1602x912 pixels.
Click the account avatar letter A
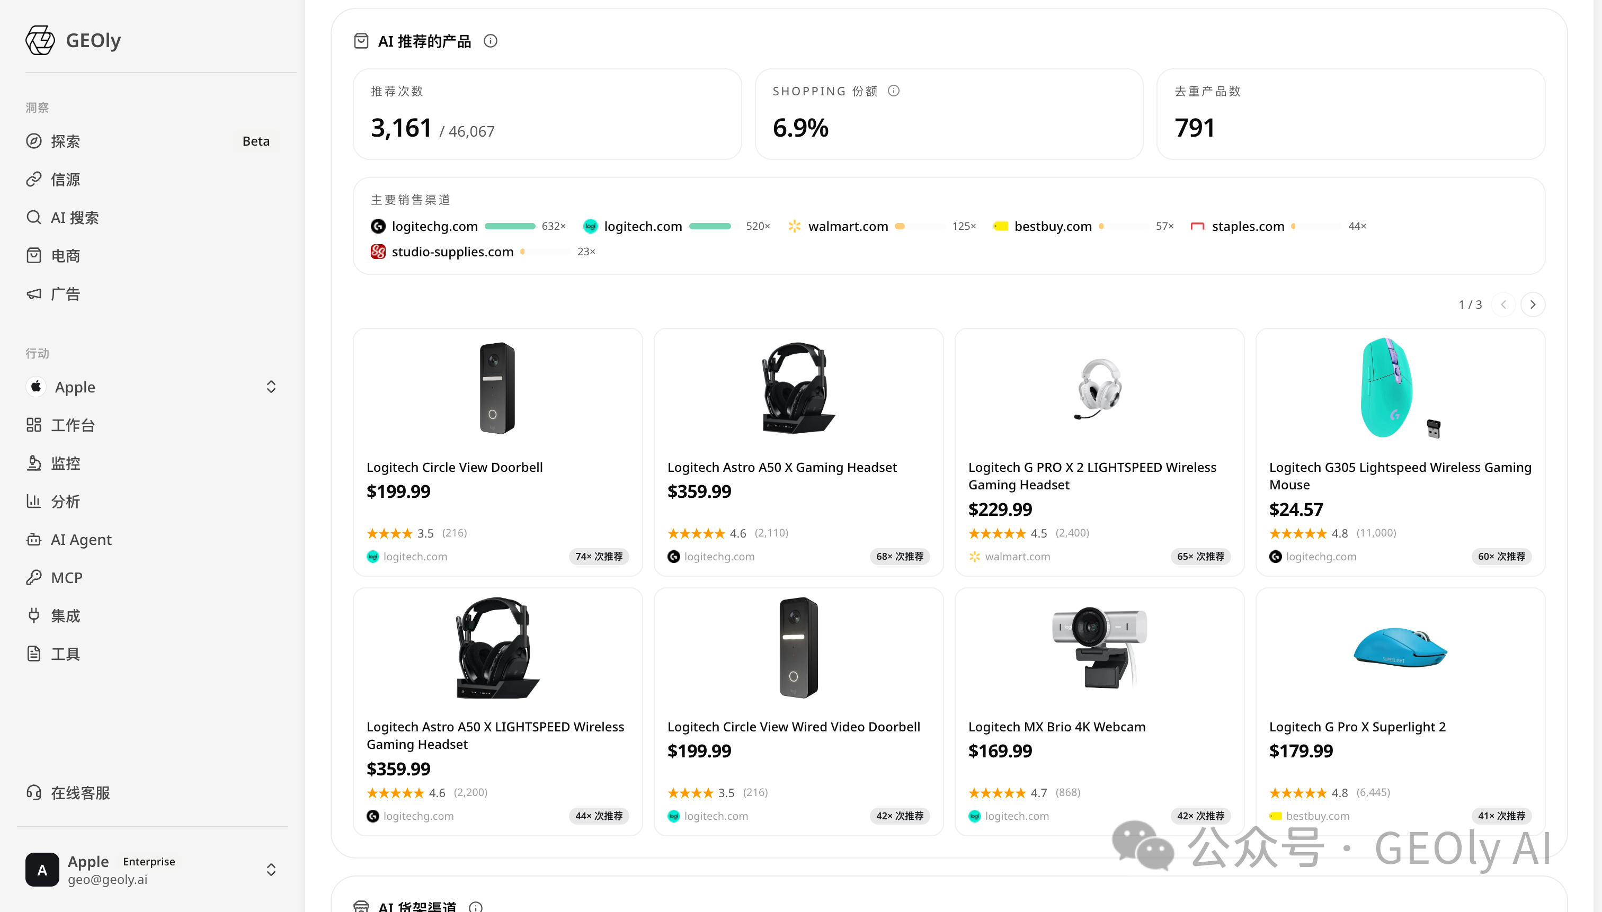pyautogui.click(x=42, y=870)
